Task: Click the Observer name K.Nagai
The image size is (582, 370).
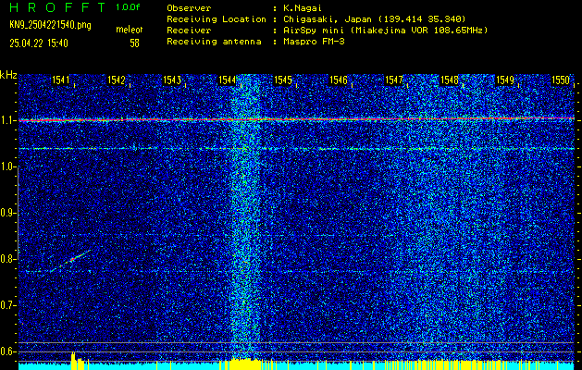Action: pyautogui.click(x=303, y=7)
